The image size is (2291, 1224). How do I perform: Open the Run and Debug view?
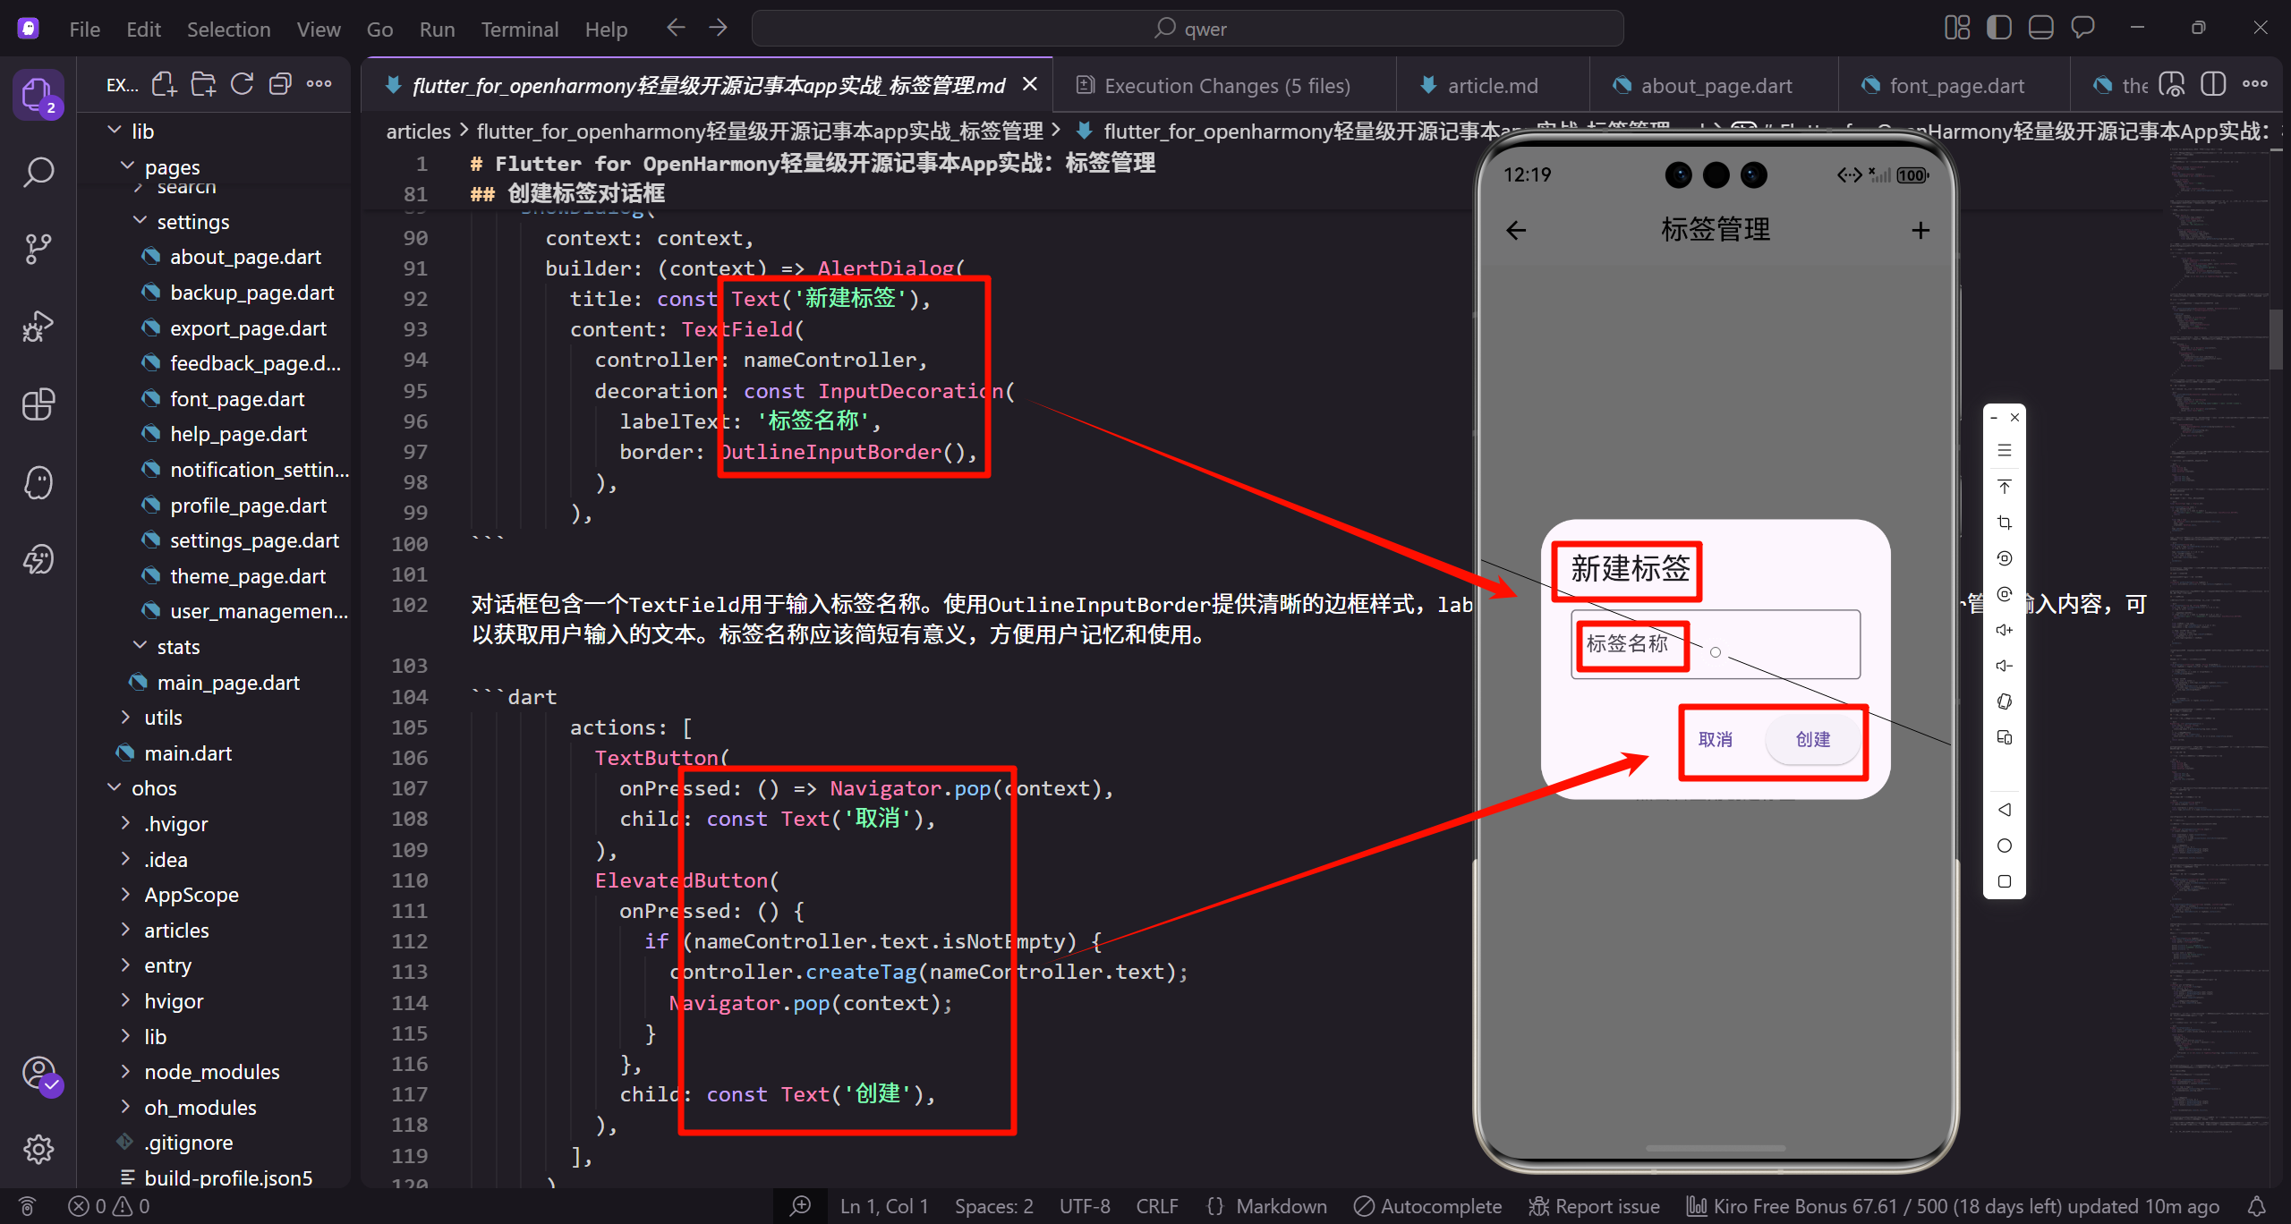coord(38,327)
